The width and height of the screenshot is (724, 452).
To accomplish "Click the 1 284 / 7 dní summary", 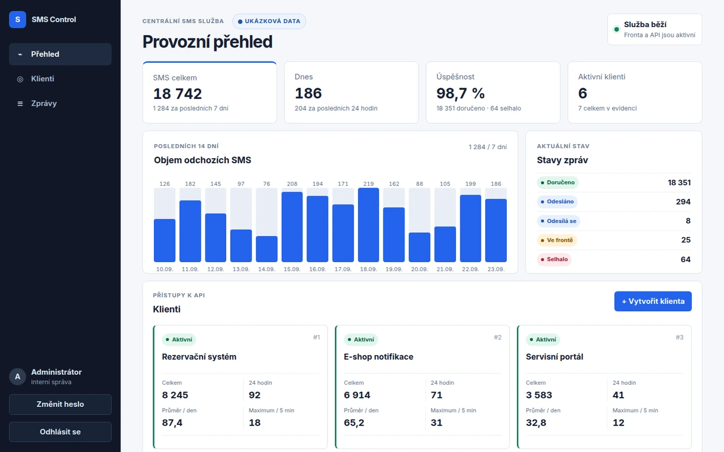I will [488, 147].
